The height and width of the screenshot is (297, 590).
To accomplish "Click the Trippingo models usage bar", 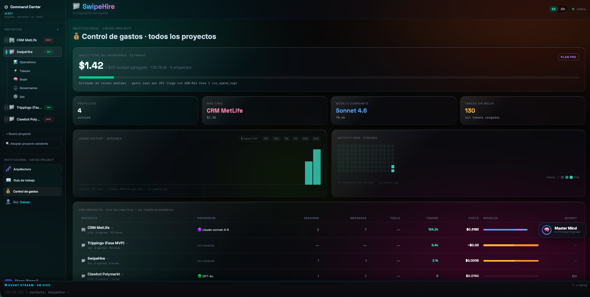I will pyautogui.click(x=511, y=245).
